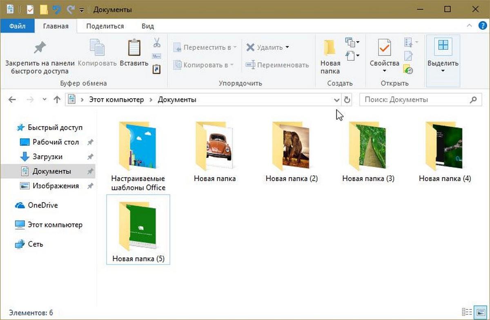This screenshot has height=320, width=490.
Task: Click the grey redo arrow in title bar
Action: [71, 9]
